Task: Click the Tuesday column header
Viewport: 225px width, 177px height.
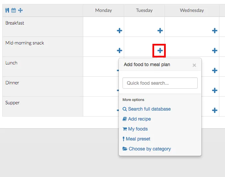Action: (x=144, y=10)
